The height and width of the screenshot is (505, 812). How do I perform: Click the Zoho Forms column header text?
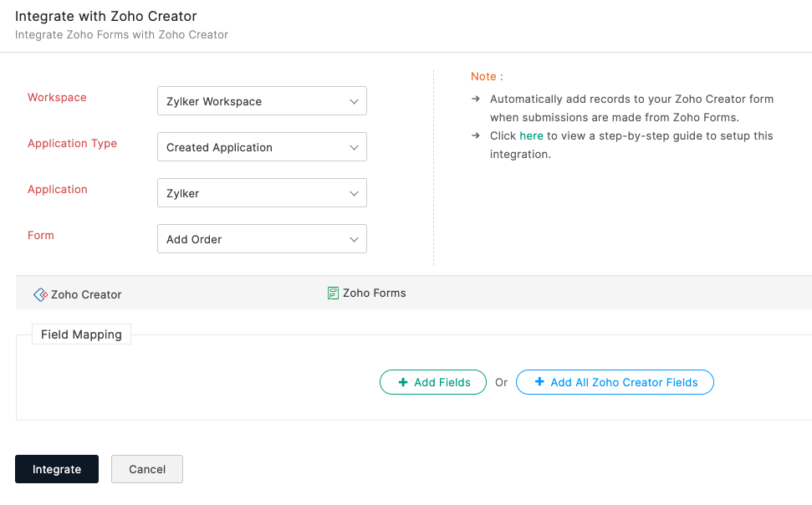coord(375,293)
